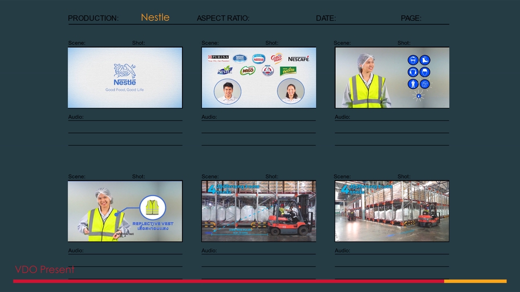This screenshot has width=520, height=292.
Task: Click the Shot label above Nestle logo frame
Action: click(x=138, y=43)
